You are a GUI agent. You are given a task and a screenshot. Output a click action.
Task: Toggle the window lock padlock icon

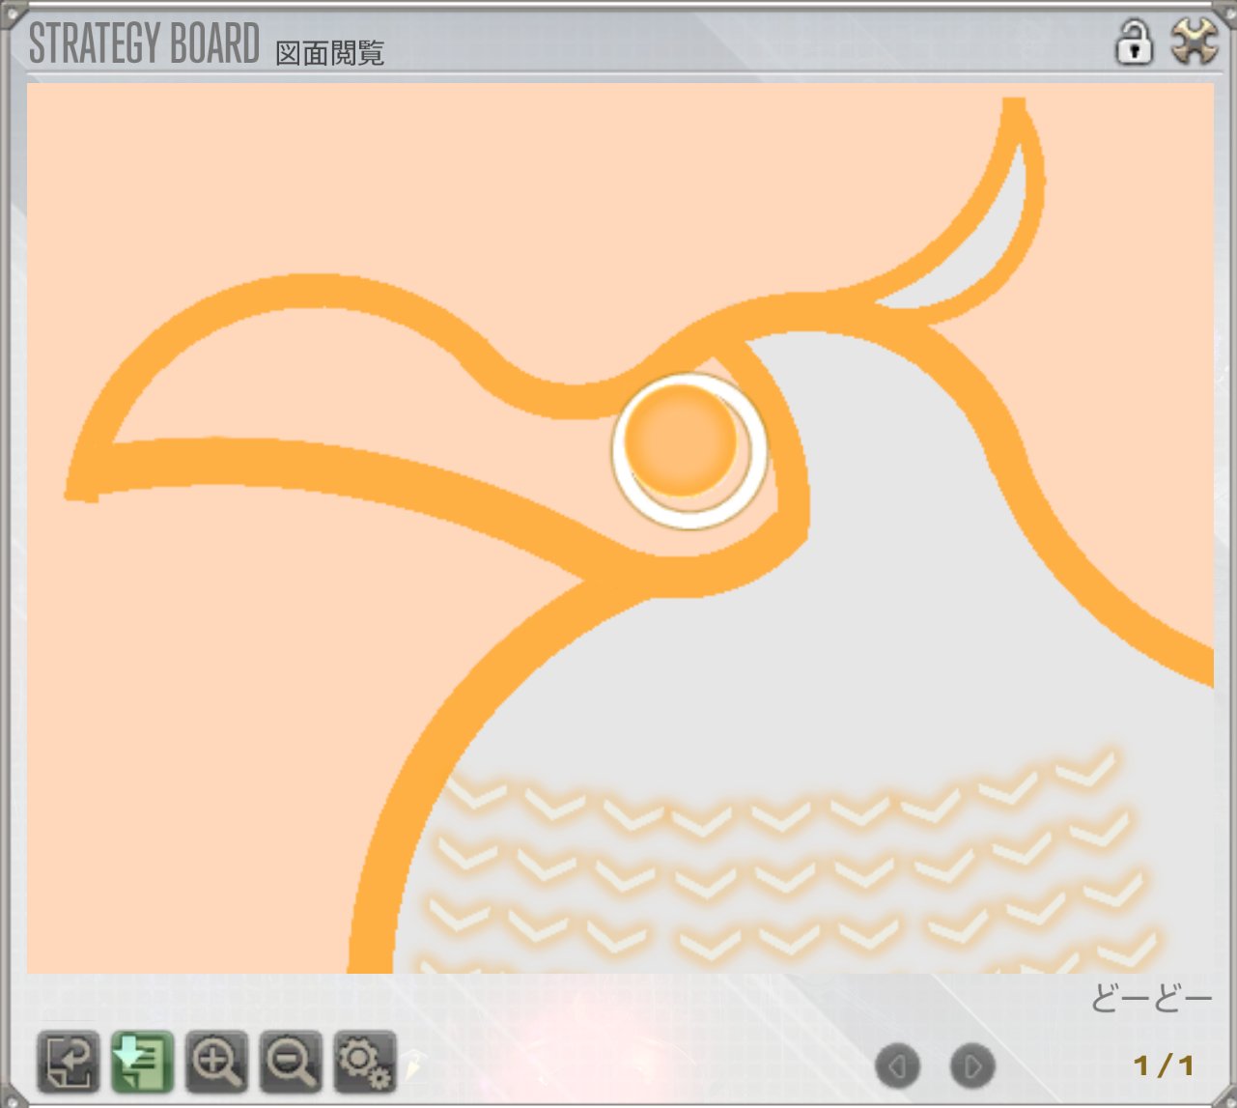(x=1134, y=43)
